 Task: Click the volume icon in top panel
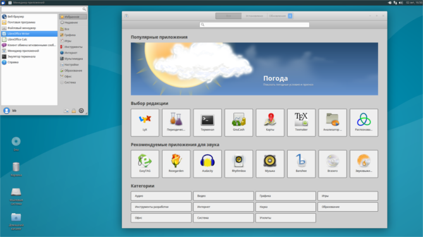coord(401,3)
